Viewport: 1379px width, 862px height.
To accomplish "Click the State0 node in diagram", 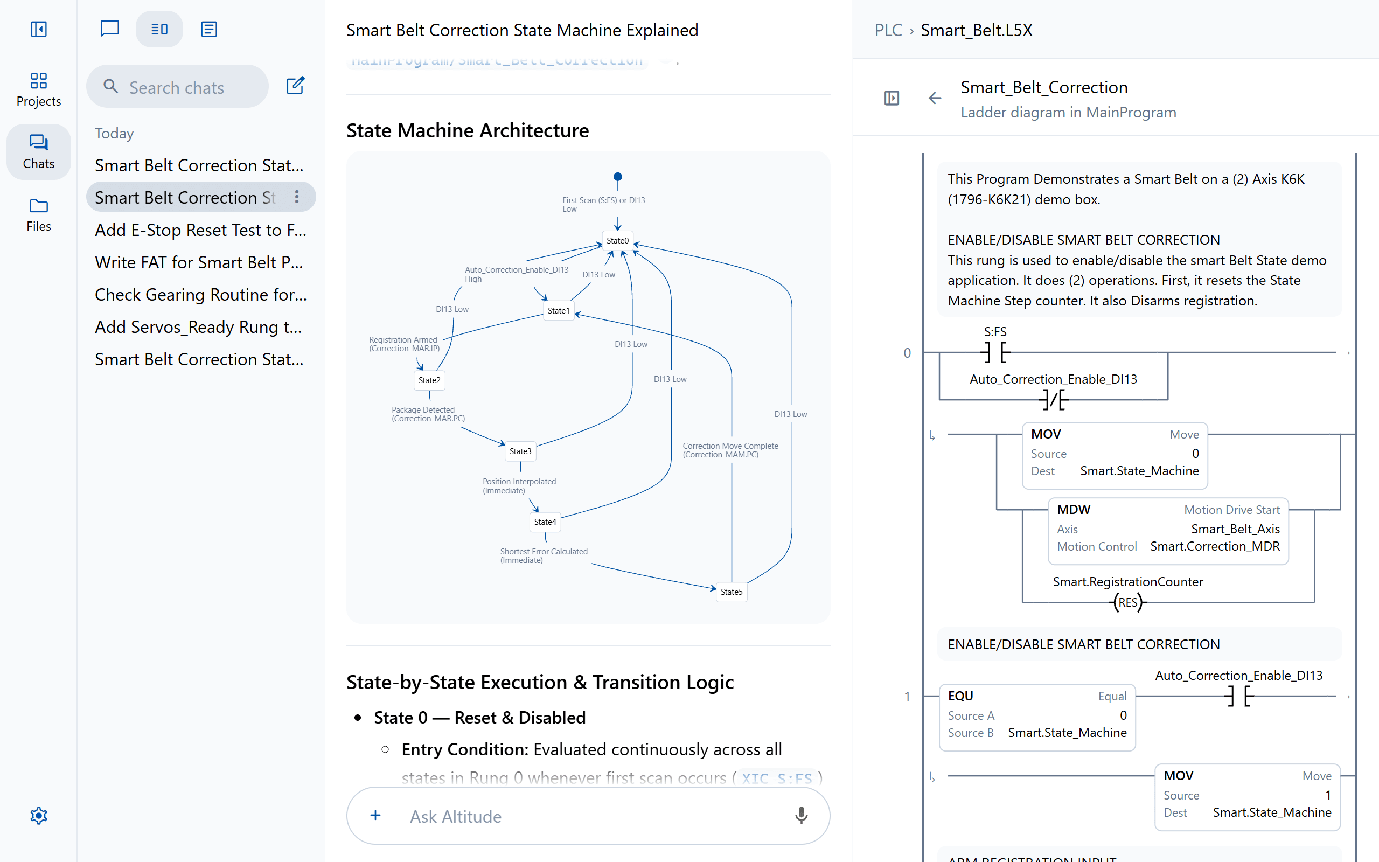I will coord(617,241).
